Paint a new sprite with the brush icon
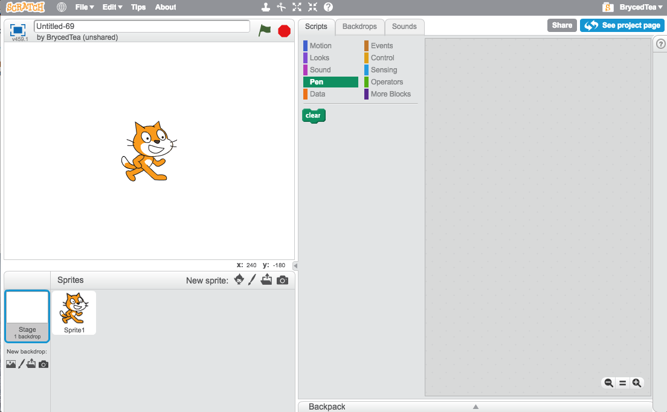 tap(252, 279)
